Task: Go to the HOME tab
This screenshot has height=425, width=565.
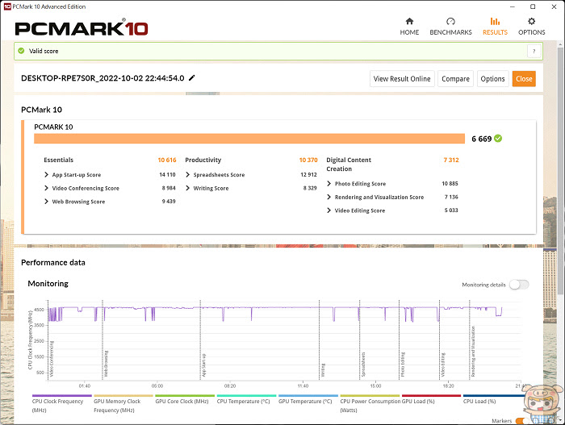Action: 409,27
